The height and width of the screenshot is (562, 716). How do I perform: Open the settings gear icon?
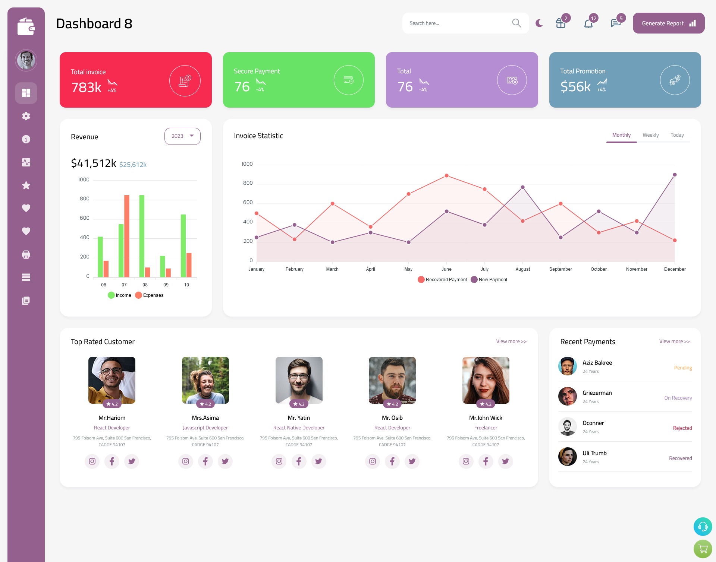point(26,115)
